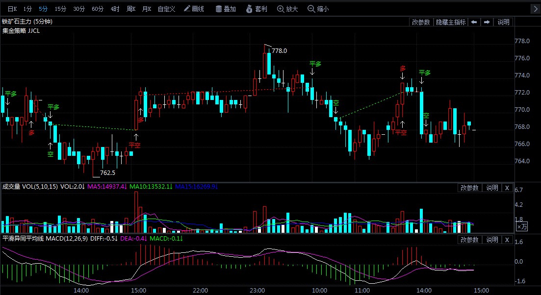Click the MA10:13532.1 volume average value

click(152, 187)
